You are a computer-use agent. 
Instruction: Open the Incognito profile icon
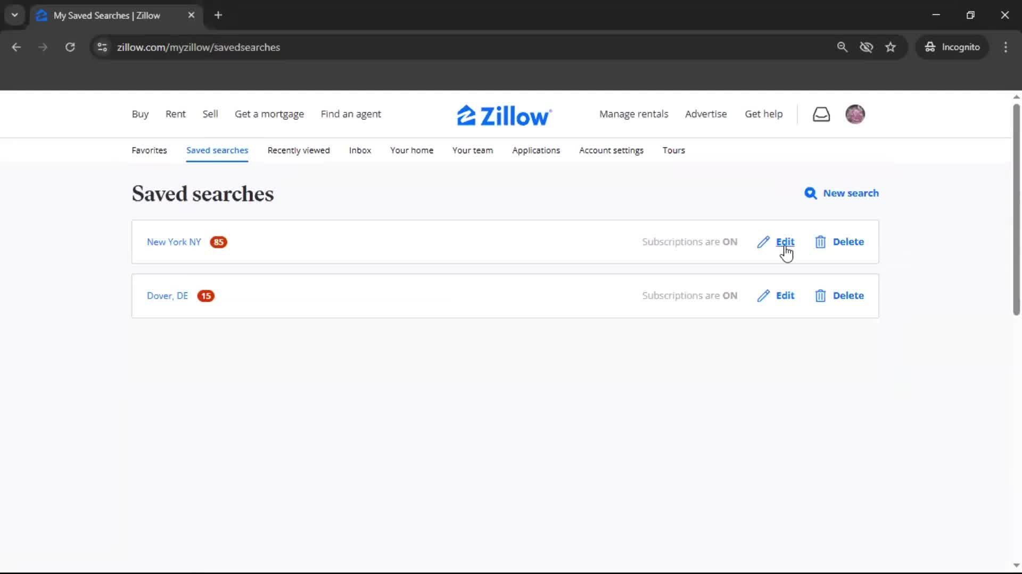[x=929, y=47]
